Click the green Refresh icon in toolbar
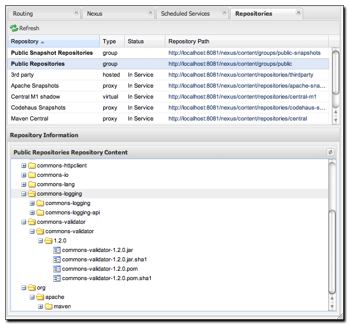The width and height of the screenshot is (349, 325). click(x=14, y=28)
